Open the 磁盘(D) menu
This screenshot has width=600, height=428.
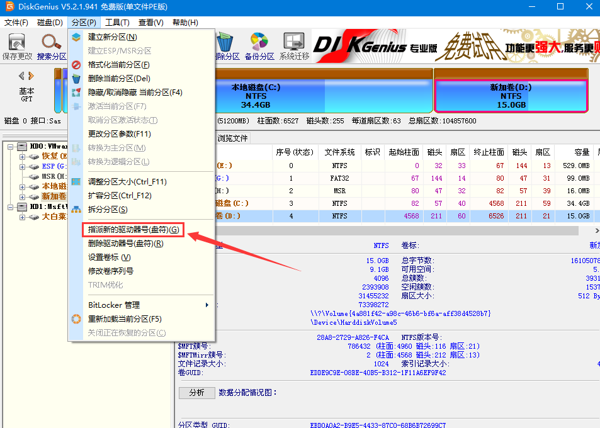tap(50, 23)
